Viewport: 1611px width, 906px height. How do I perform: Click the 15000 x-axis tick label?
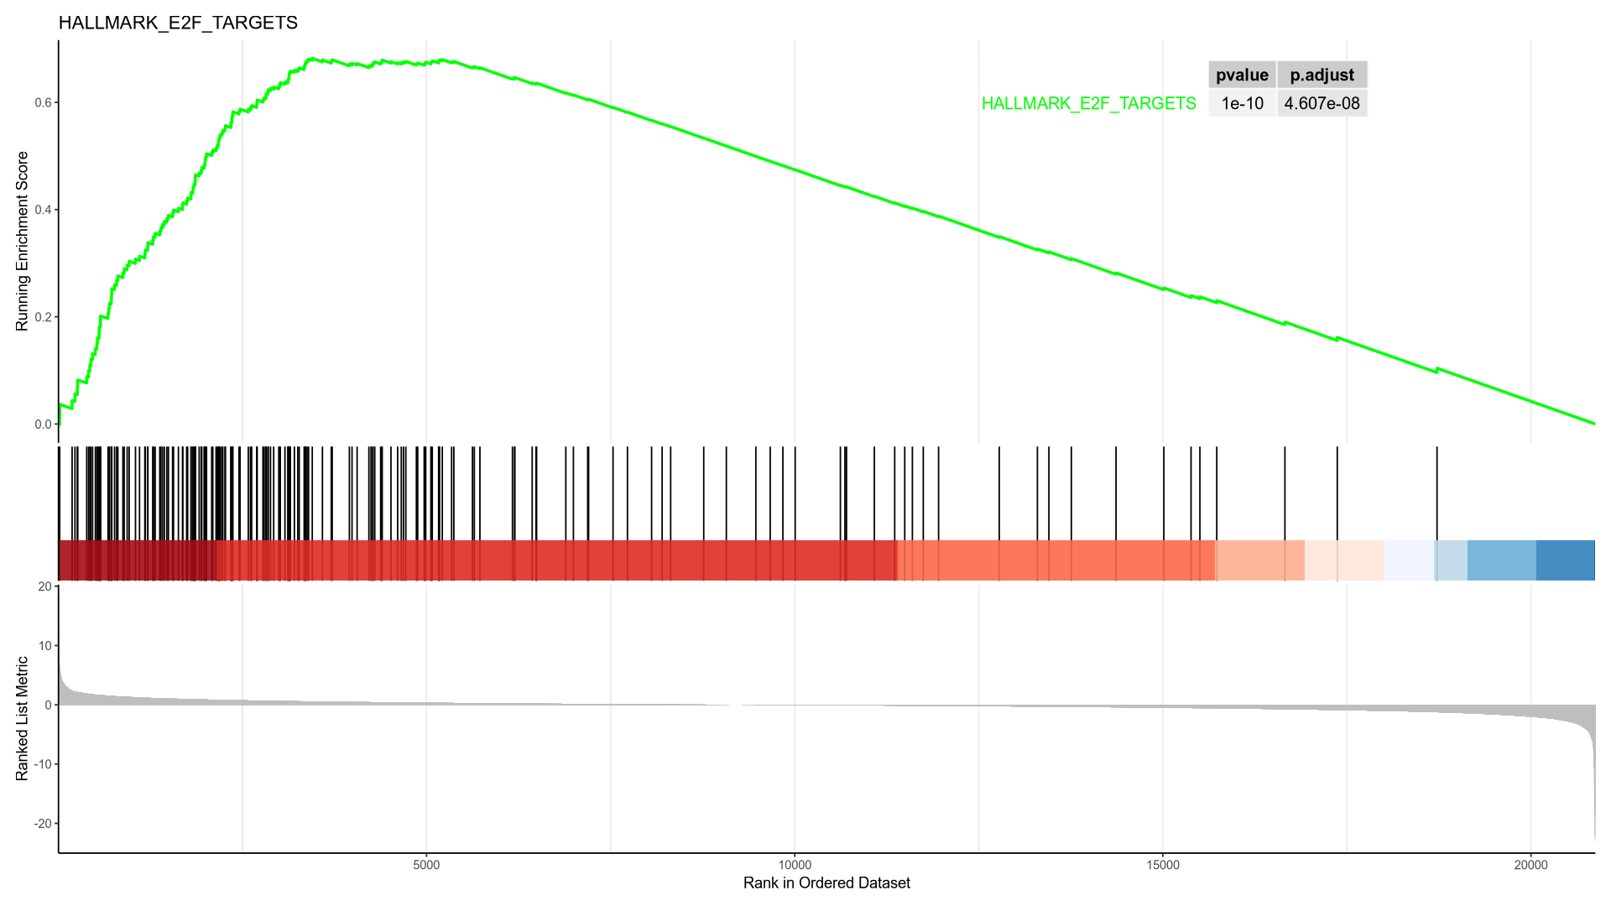[1162, 865]
